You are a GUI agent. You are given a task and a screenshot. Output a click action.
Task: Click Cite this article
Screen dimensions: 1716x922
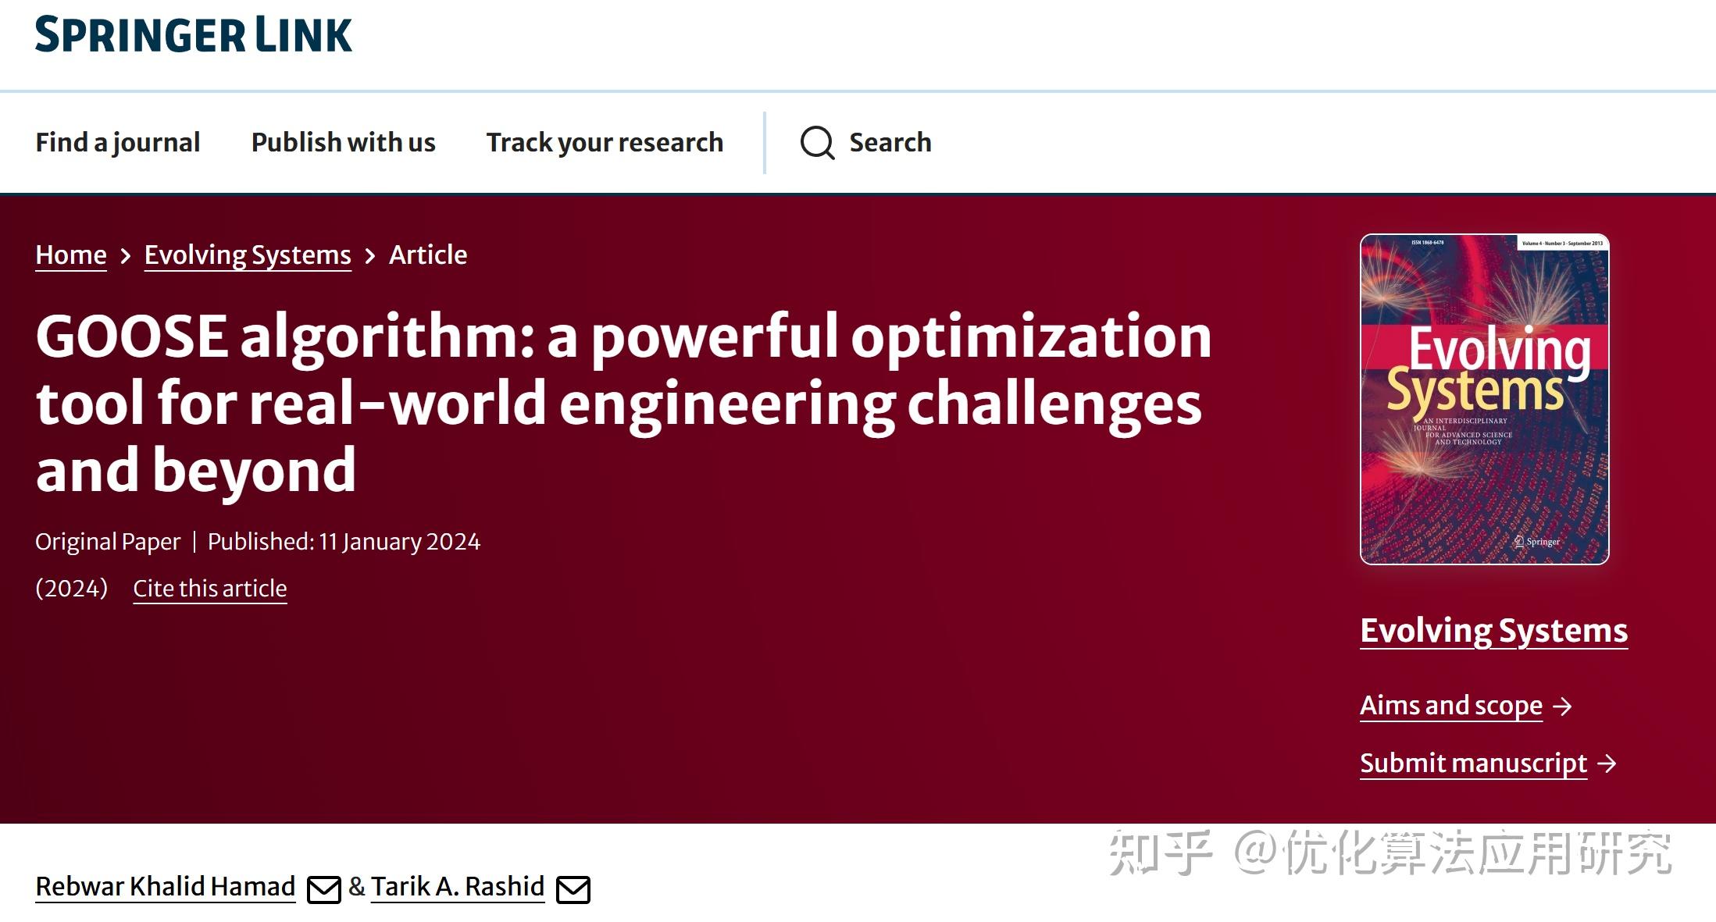coord(209,588)
